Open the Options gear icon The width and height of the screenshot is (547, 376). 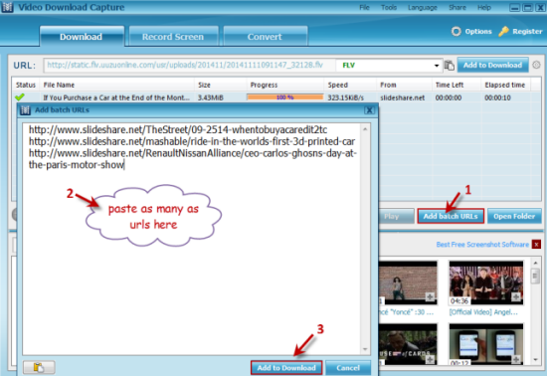(456, 32)
